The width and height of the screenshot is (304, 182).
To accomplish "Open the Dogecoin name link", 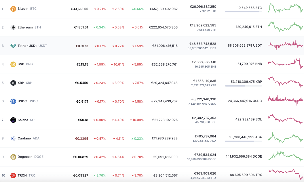I will pos(25,157).
